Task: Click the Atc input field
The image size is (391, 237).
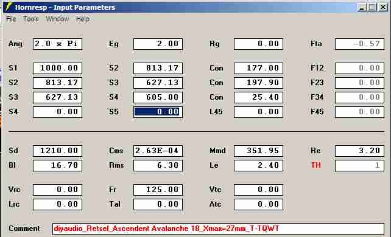Action: [259, 204]
